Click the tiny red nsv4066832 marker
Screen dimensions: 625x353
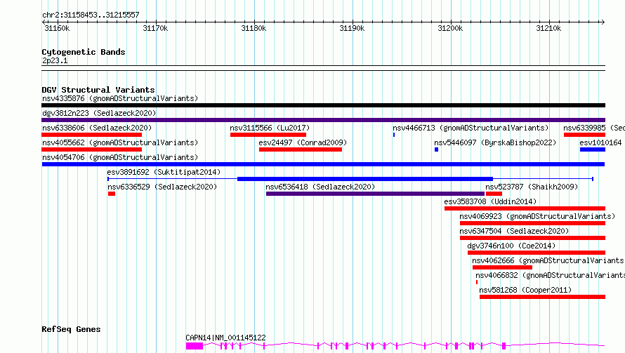[477, 282]
